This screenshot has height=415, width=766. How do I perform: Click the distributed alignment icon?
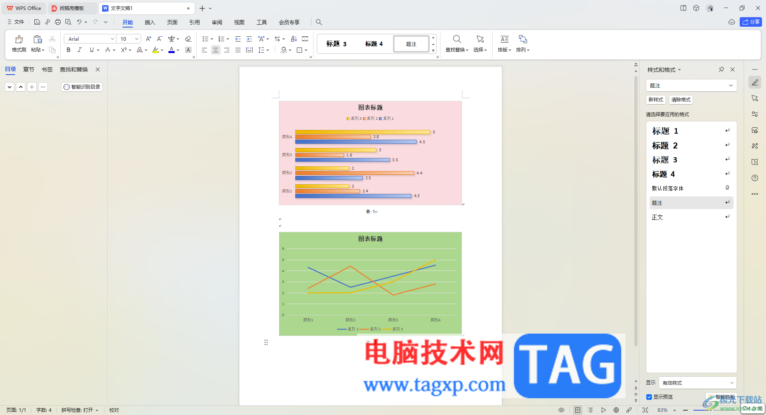(249, 50)
